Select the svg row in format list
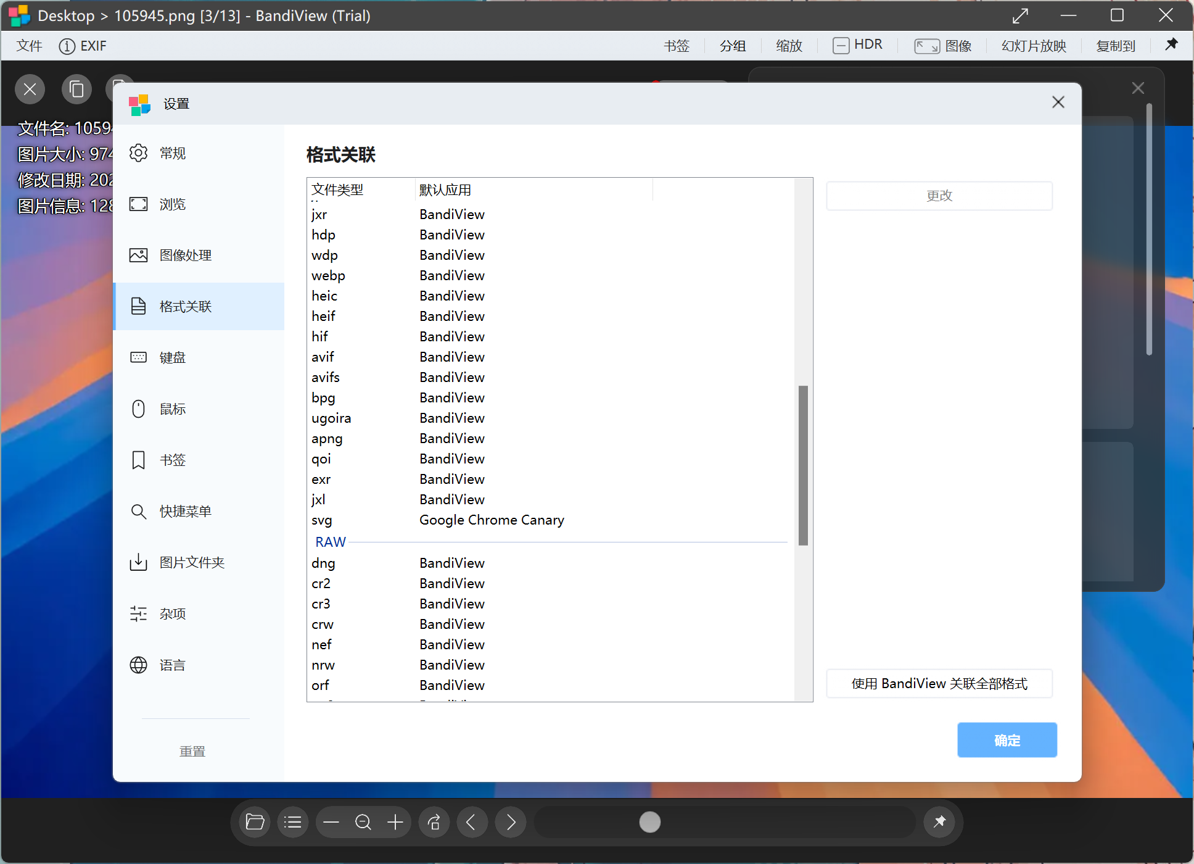The height and width of the screenshot is (864, 1194). [551, 520]
